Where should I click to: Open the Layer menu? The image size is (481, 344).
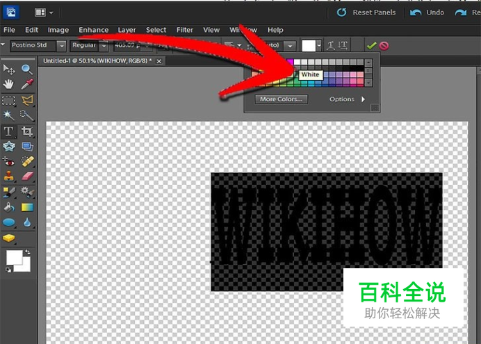pos(127,30)
